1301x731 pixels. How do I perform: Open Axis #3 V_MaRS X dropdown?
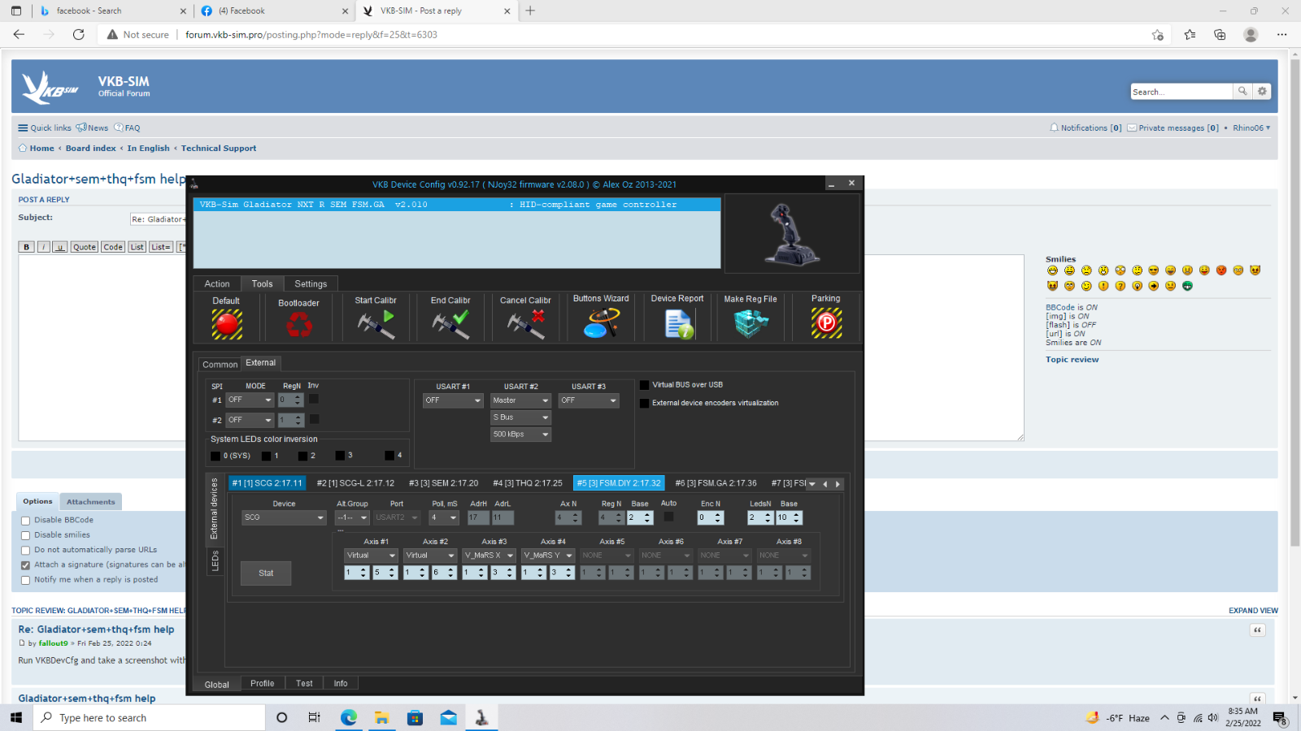489,556
